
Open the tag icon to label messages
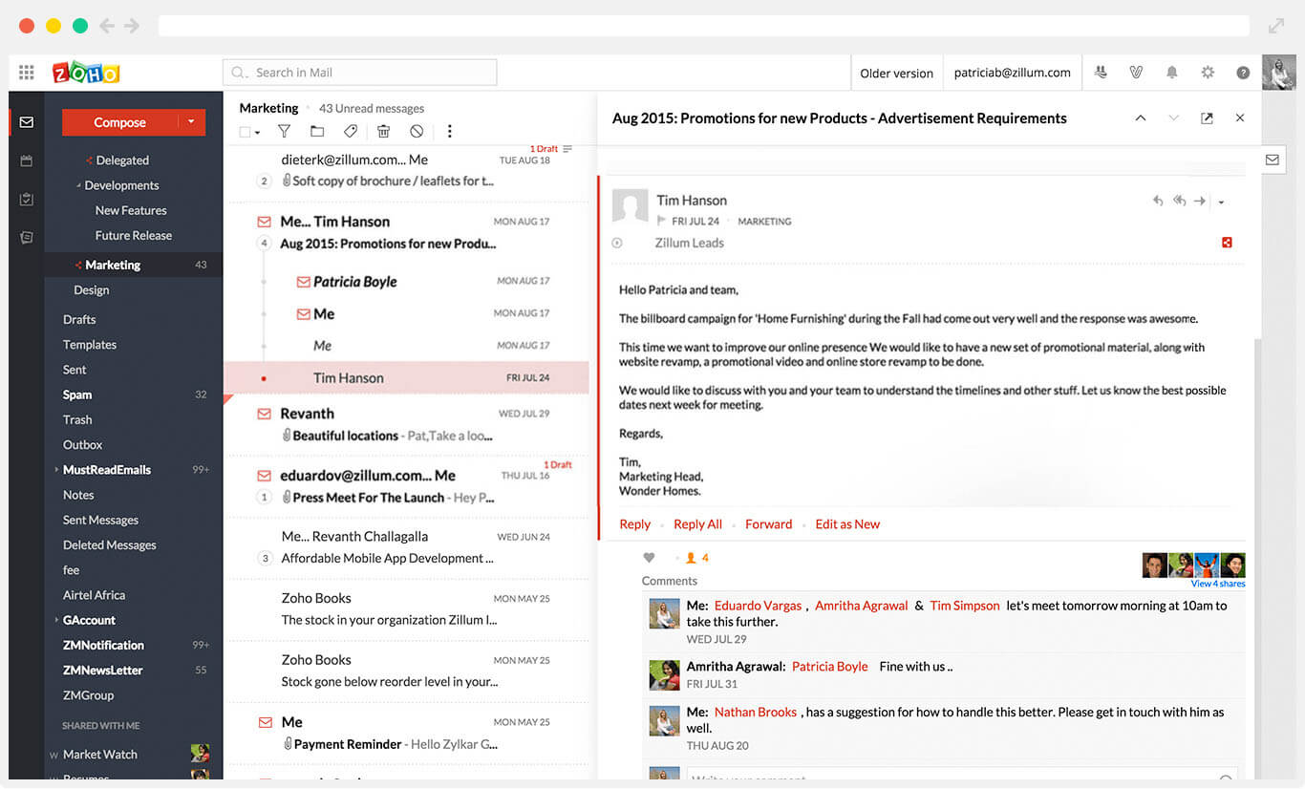[x=350, y=131]
